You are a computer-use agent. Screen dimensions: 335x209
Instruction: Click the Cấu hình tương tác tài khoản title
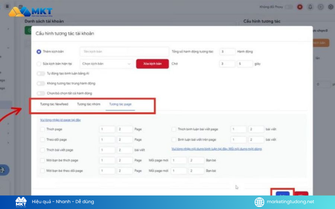(x=65, y=33)
